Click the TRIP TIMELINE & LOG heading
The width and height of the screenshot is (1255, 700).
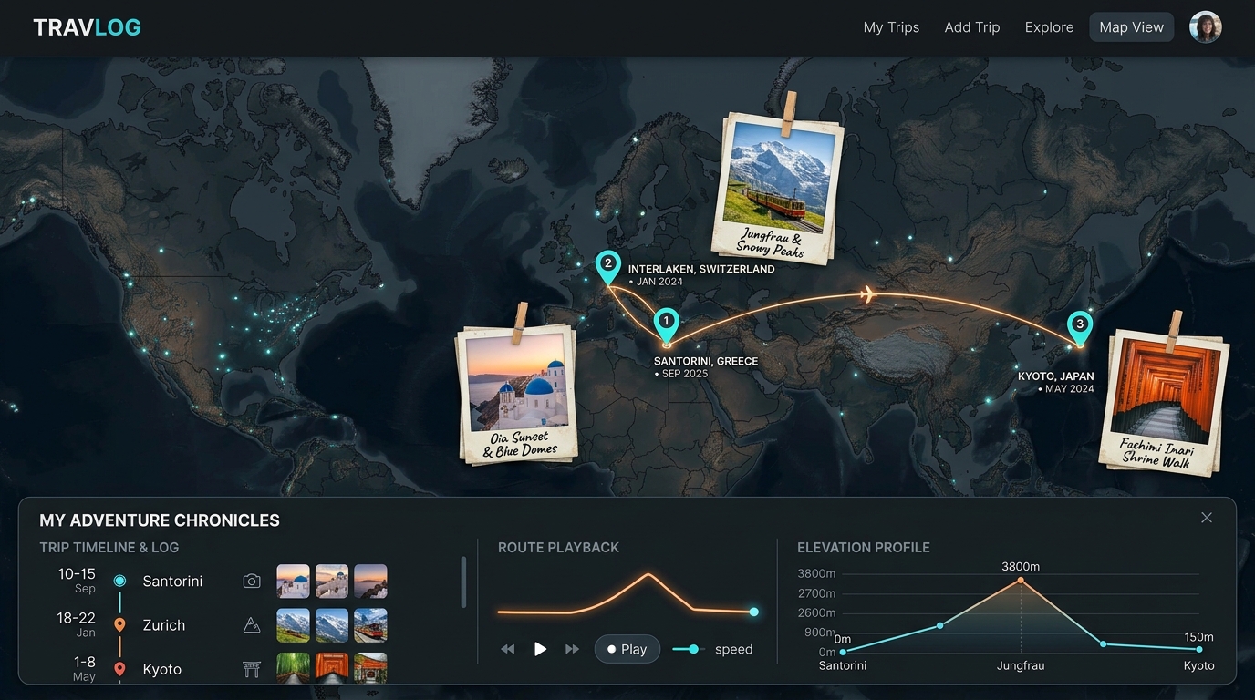109,548
